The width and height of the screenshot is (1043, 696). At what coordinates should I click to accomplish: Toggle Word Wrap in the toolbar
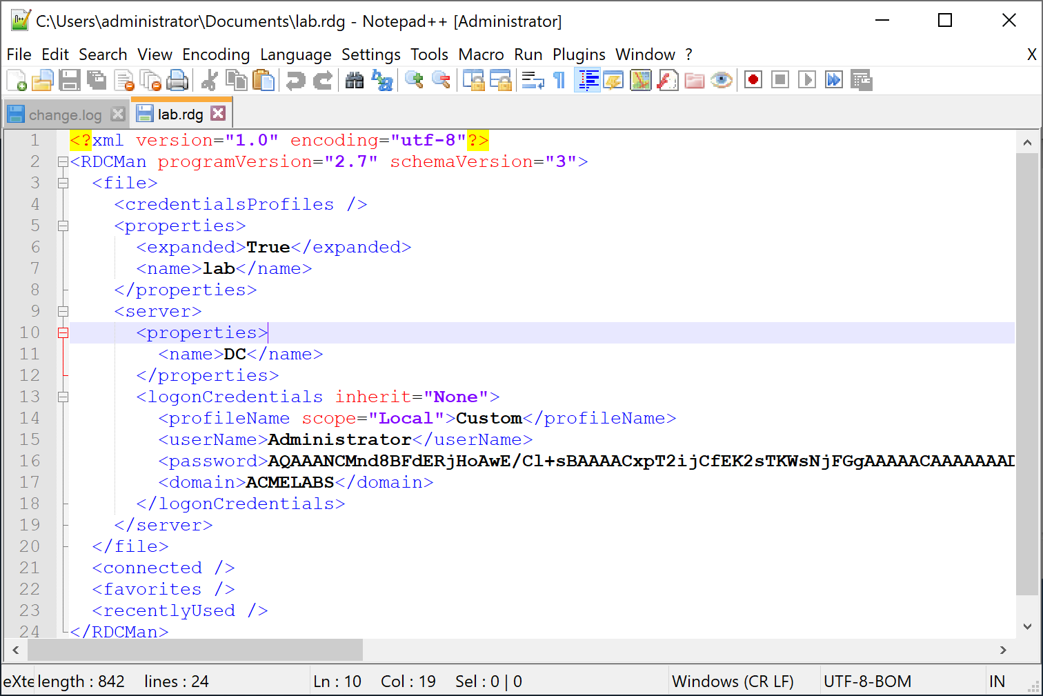(x=533, y=81)
